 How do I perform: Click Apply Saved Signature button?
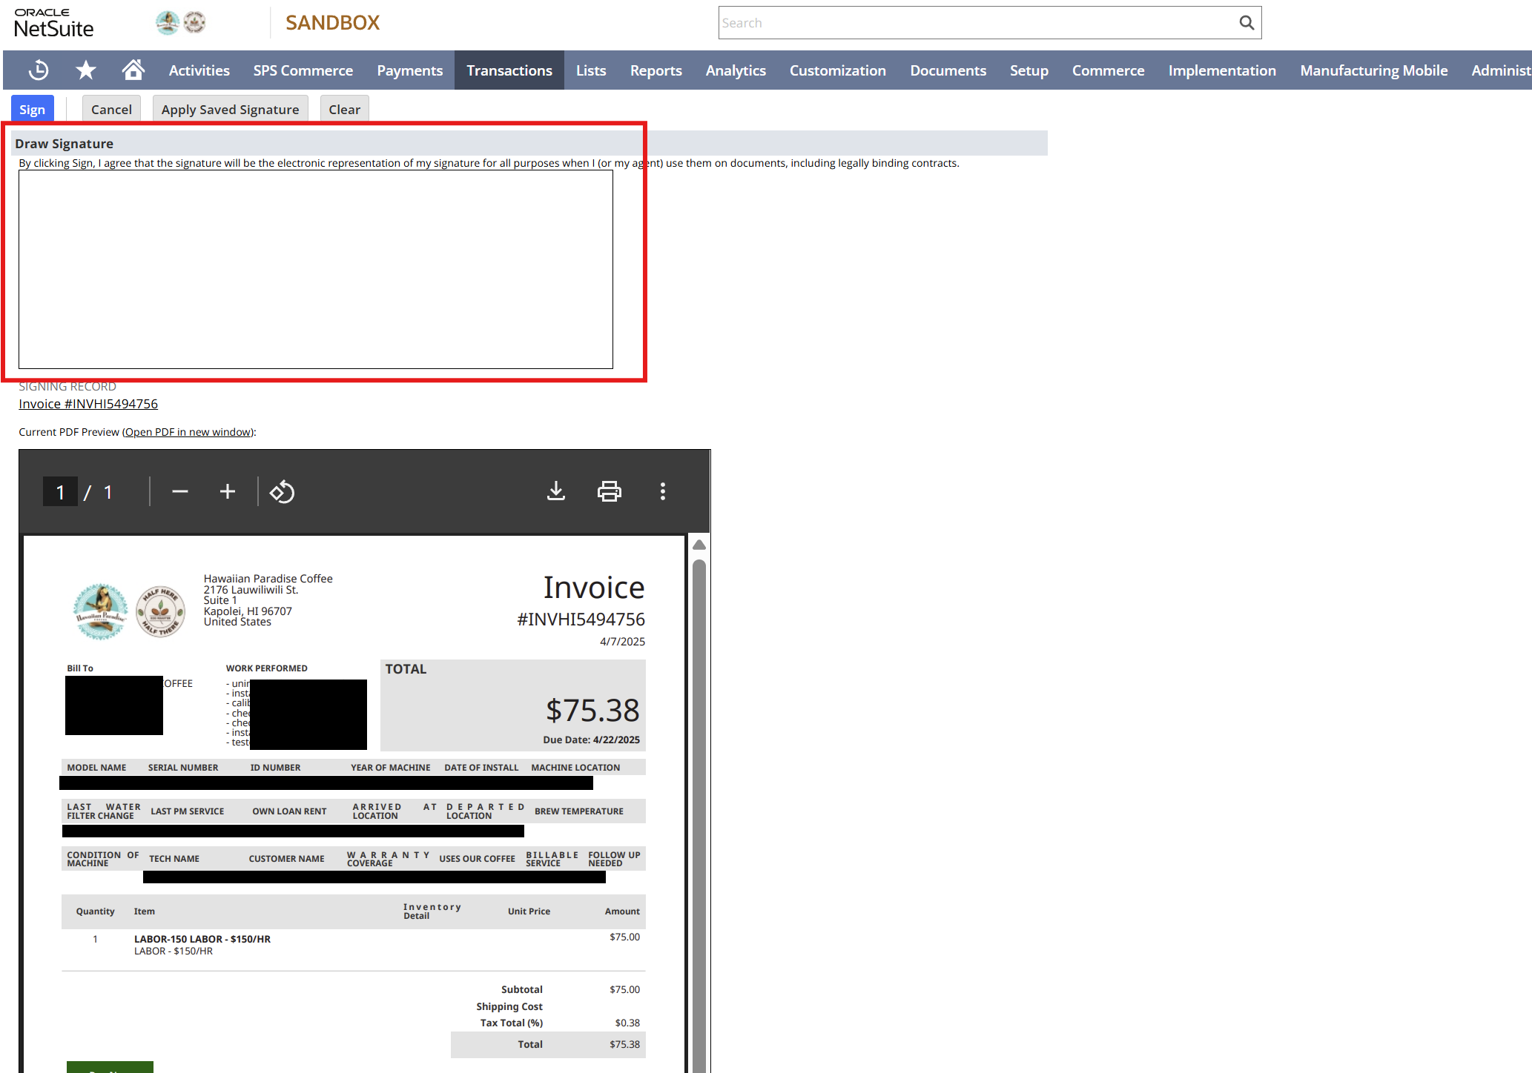pyautogui.click(x=231, y=110)
